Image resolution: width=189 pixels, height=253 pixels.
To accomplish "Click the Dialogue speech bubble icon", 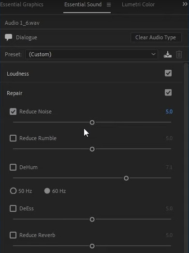I will point(8,37).
